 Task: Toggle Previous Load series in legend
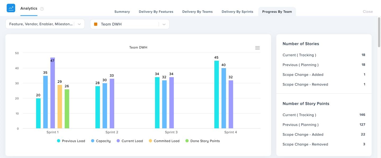click(71, 141)
